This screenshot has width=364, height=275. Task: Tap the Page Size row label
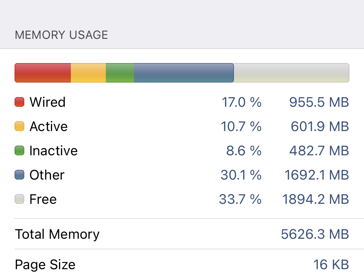click(x=45, y=265)
